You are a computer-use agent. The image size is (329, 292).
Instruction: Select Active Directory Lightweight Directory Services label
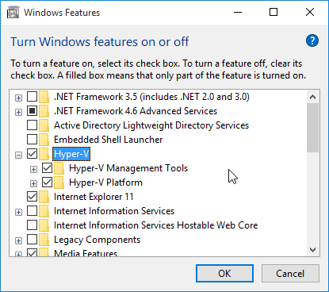coord(151,125)
